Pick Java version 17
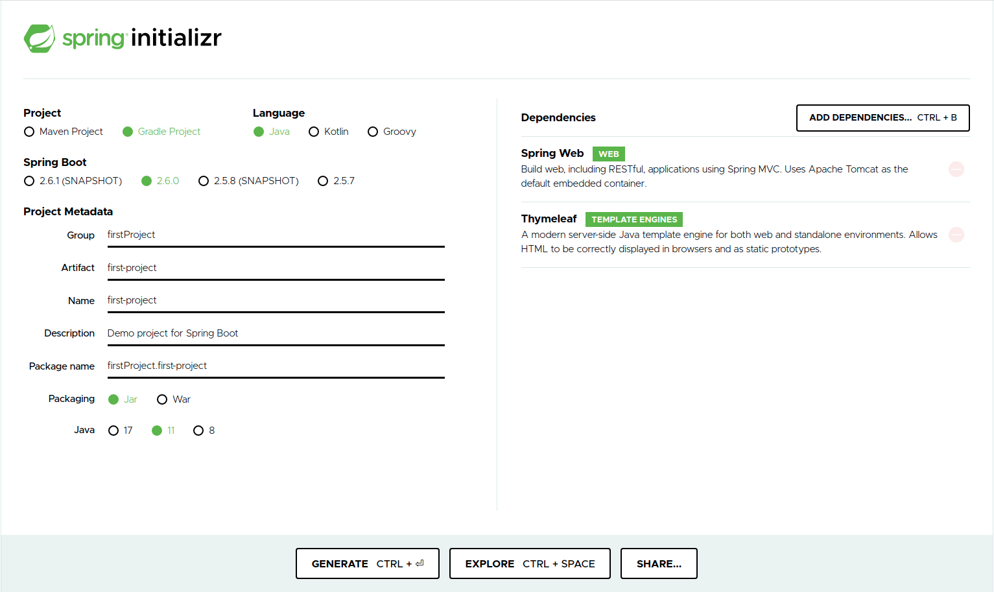This screenshot has height=592, width=994. point(121,431)
